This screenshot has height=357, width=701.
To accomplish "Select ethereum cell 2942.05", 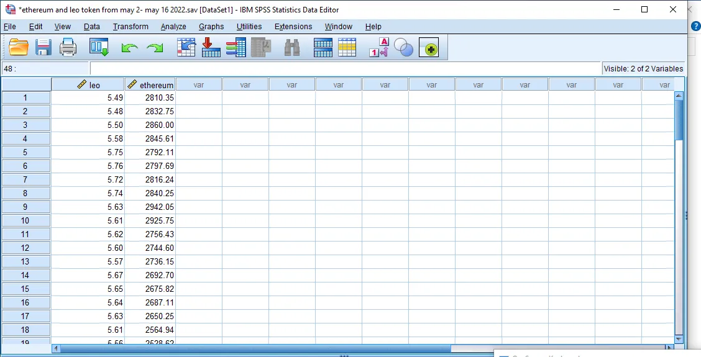I will tap(150, 207).
